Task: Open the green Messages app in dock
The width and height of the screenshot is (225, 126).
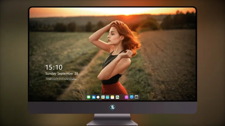Action: 88,97
